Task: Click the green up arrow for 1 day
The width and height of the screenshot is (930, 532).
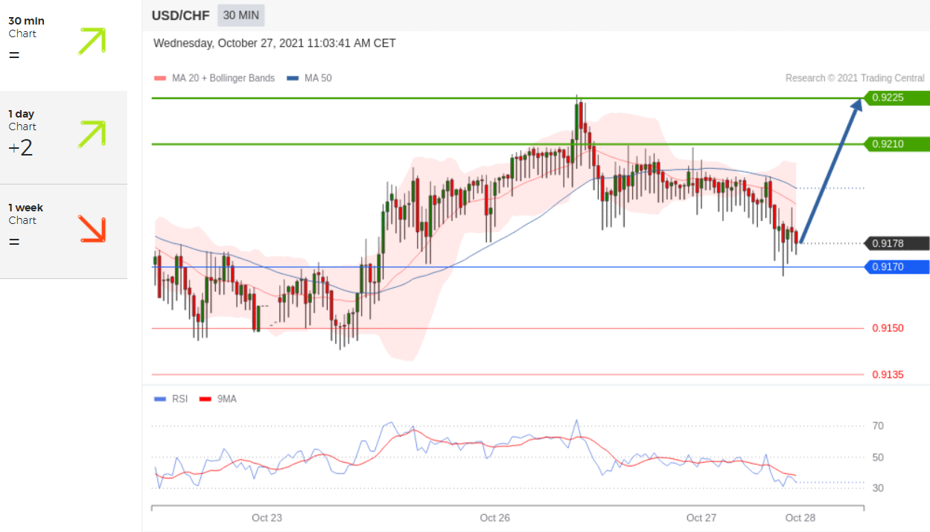Action: [92, 133]
